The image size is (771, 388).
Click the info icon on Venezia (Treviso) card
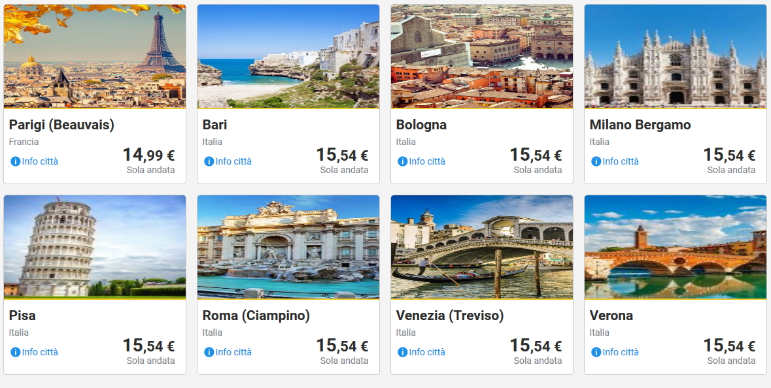(402, 352)
